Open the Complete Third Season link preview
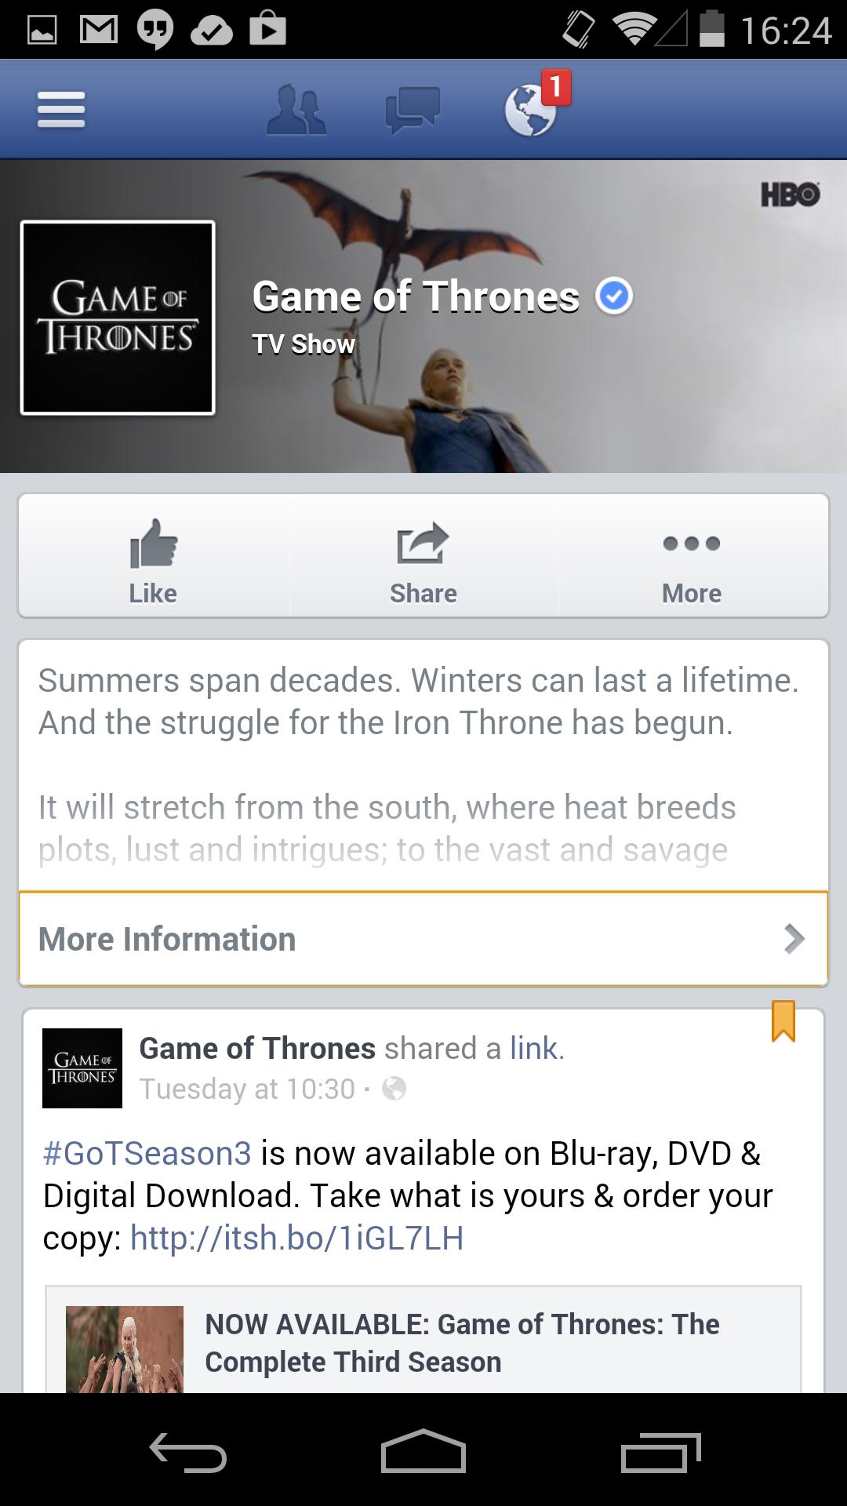The width and height of the screenshot is (847, 1506). point(423,1340)
